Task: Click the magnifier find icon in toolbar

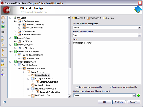Action: click(x=3, y=70)
